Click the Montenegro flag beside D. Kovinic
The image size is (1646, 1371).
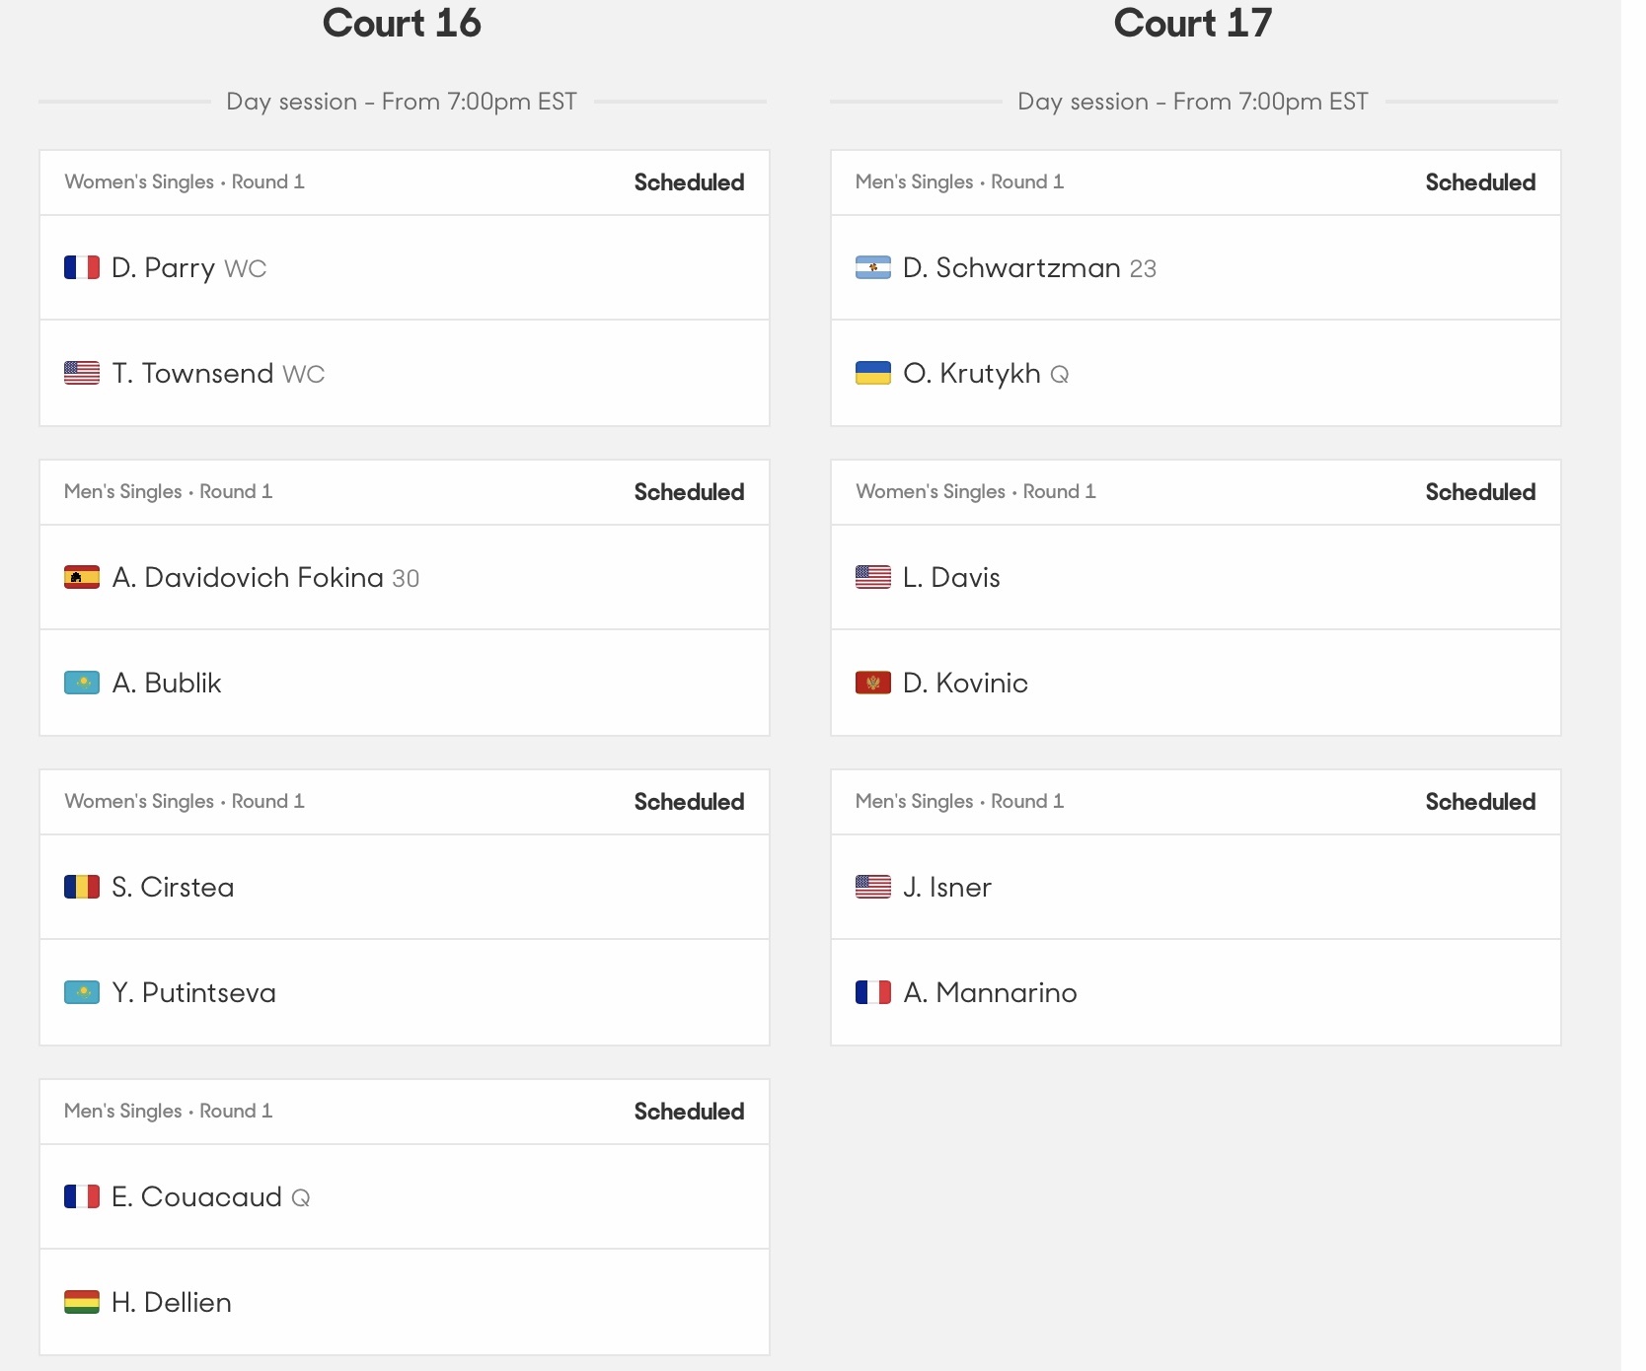click(873, 683)
